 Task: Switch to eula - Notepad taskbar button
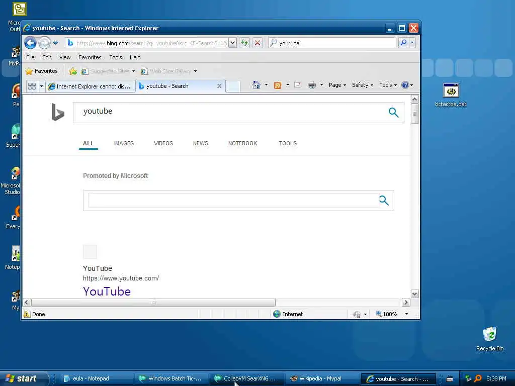coord(97,379)
